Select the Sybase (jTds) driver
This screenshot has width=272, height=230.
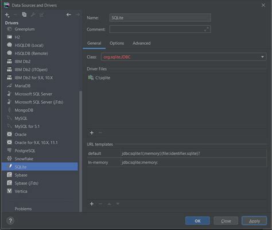tap(40, 183)
